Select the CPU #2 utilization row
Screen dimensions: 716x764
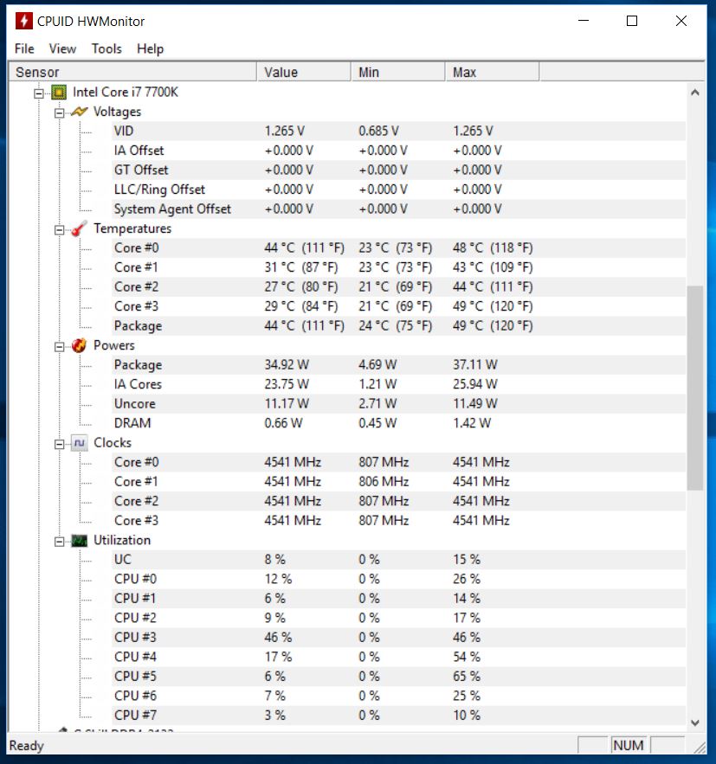(398, 619)
